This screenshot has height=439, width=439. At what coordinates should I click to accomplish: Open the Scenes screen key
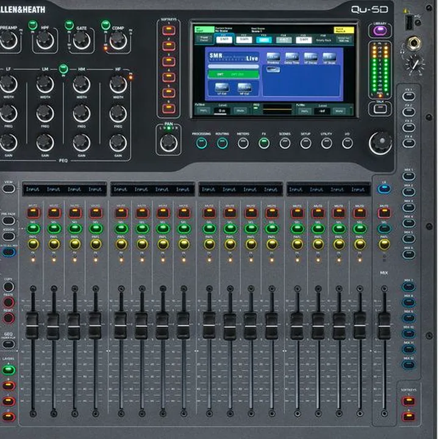tap(285, 143)
